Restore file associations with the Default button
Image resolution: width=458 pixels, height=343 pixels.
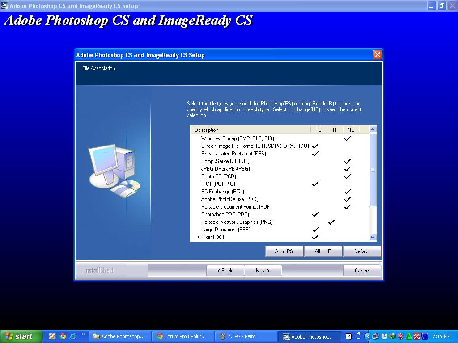(362, 251)
